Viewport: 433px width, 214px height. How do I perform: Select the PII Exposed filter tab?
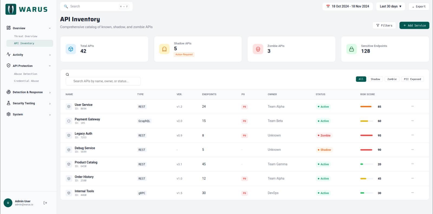coord(412,79)
